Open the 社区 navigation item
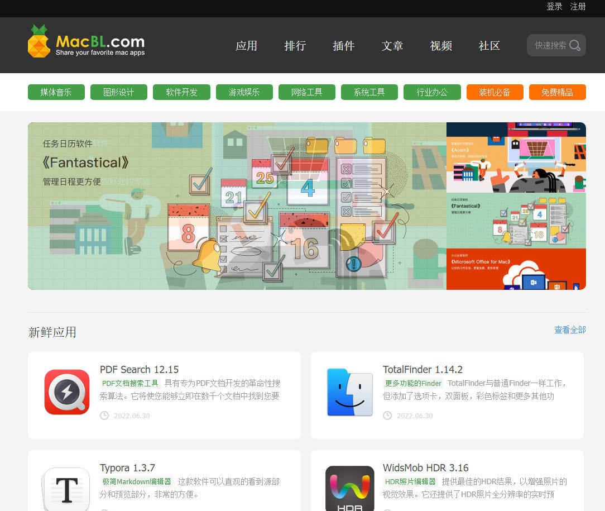This screenshot has height=511, width=605. [x=489, y=46]
